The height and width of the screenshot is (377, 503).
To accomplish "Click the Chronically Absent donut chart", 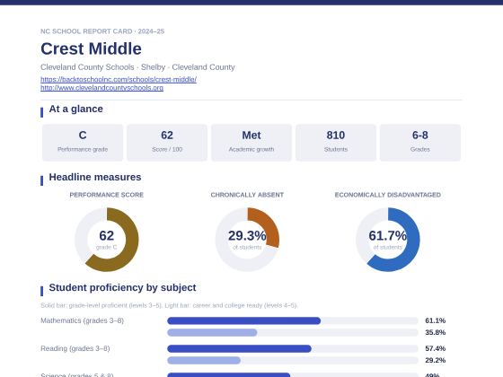I will pos(247,240).
